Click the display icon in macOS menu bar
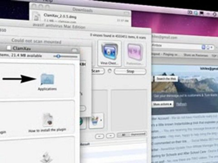Screen dimensions: 218x163 (202, 13)
